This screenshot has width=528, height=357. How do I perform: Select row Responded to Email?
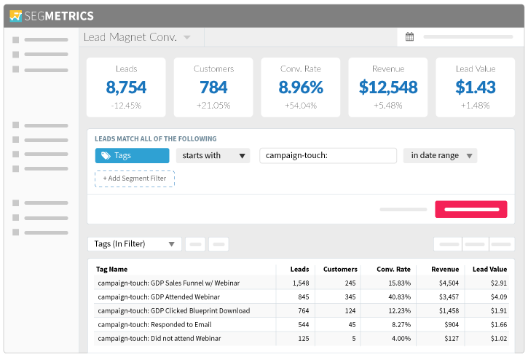[x=302, y=325]
